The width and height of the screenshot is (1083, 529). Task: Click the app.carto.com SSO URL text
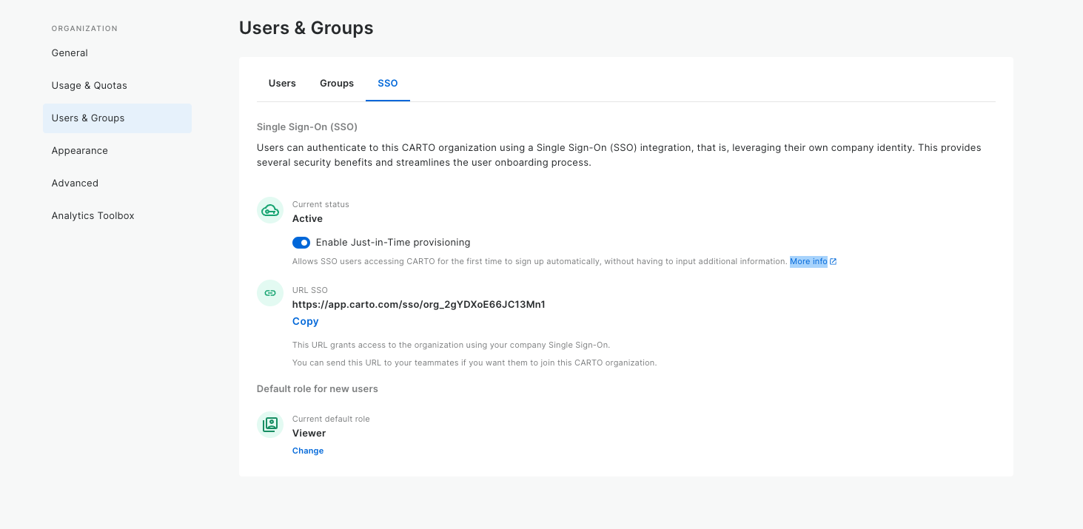[x=418, y=305]
